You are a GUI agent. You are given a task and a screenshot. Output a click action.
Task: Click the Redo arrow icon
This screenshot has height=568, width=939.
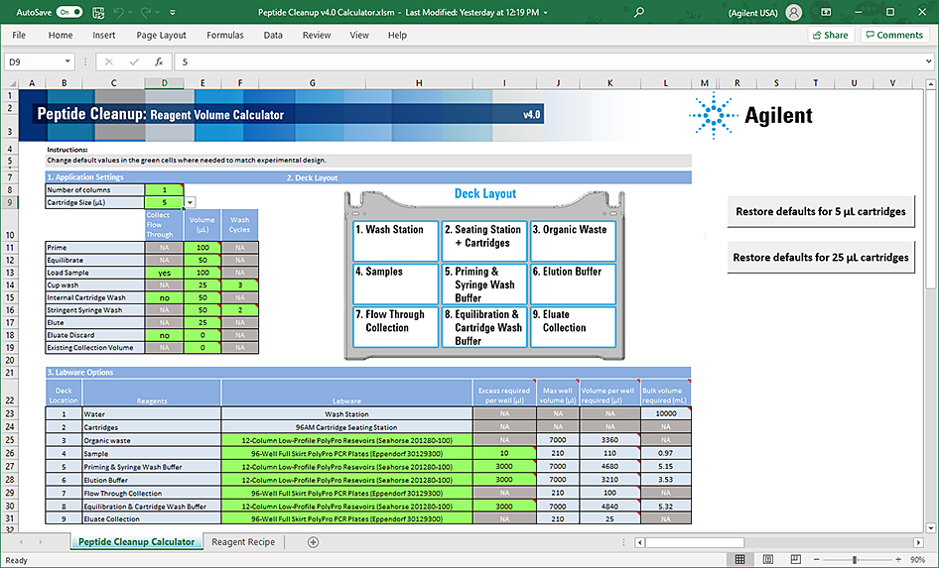point(146,12)
